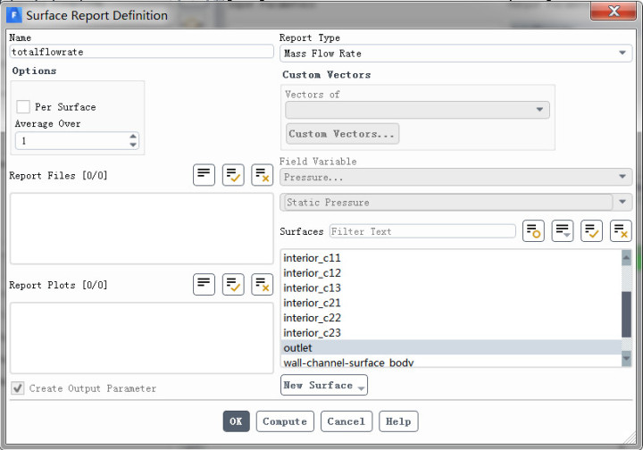Click the Fluent app icon in title bar
643x450 pixels.
pyautogui.click(x=13, y=15)
